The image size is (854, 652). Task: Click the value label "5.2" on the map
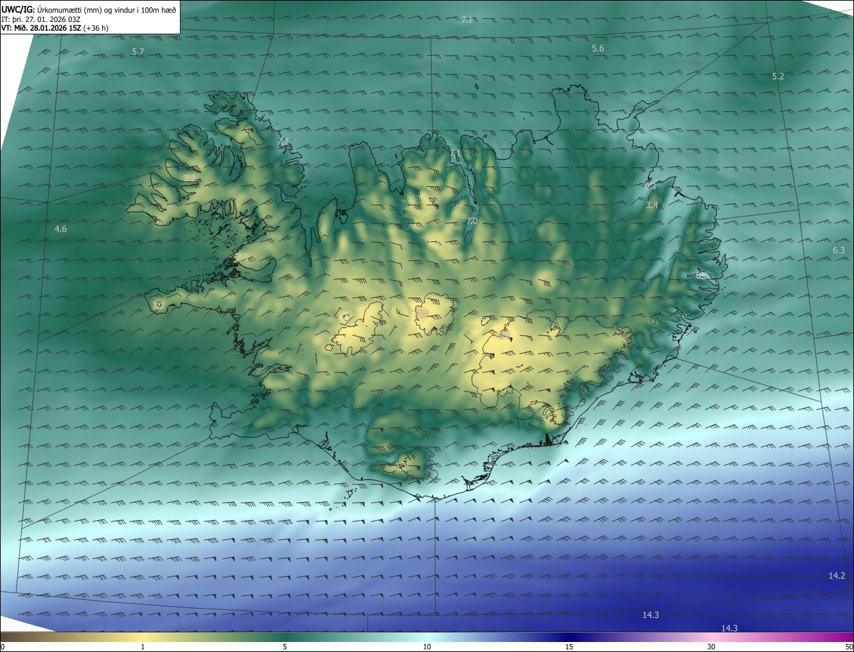coord(778,77)
